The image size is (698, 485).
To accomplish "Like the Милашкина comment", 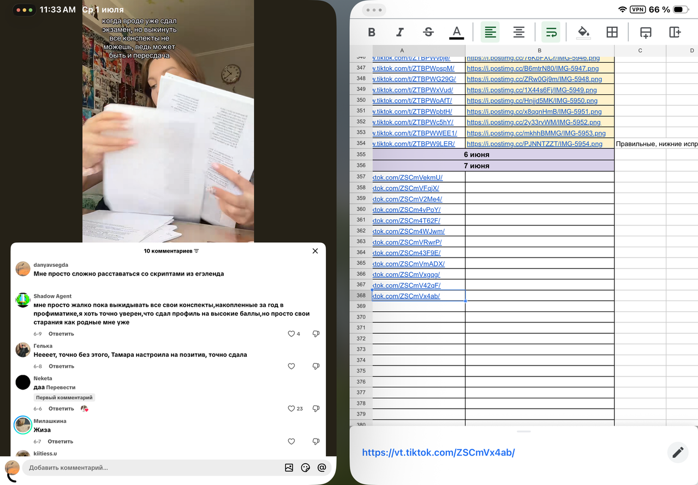I will click(x=291, y=441).
